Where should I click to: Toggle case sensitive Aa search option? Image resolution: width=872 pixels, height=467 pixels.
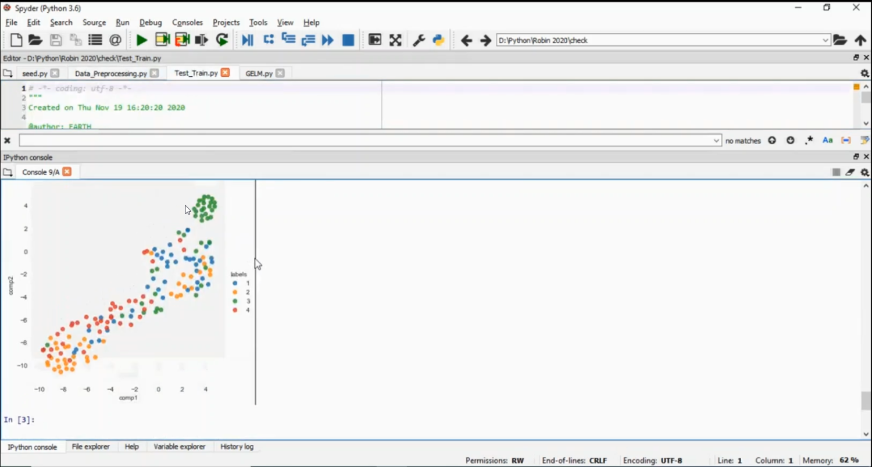(x=828, y=141)
